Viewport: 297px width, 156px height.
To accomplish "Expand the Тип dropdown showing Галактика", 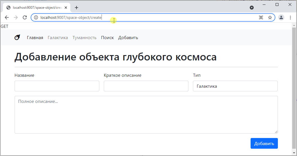I will [235, 86].
